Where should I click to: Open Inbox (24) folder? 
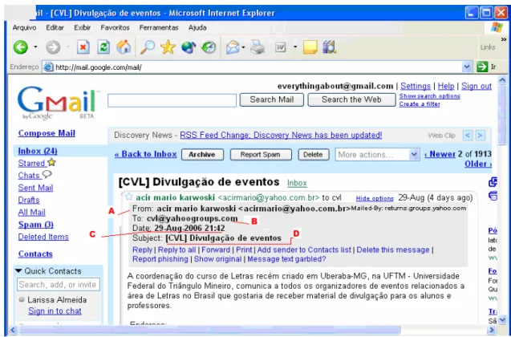tap(38, 151)
